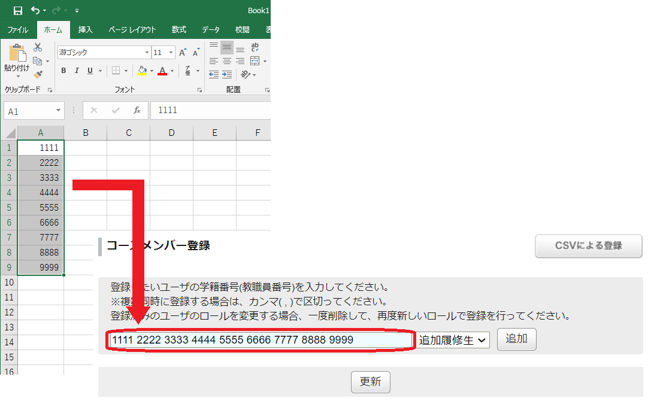Switch to the ページ レイアウト tab

click(132, 29)
